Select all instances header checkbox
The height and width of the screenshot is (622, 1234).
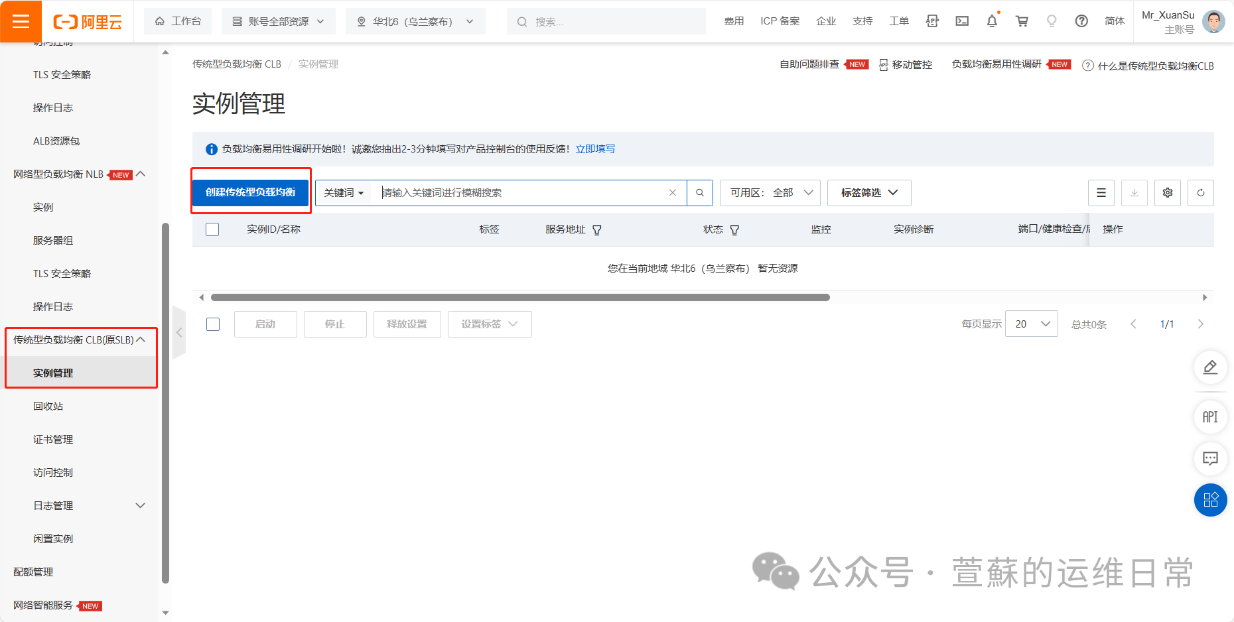212,229
